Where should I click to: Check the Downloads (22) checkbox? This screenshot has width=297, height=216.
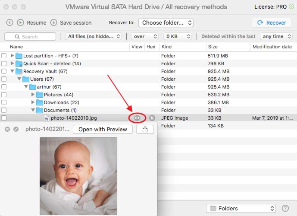pos(4,102)
